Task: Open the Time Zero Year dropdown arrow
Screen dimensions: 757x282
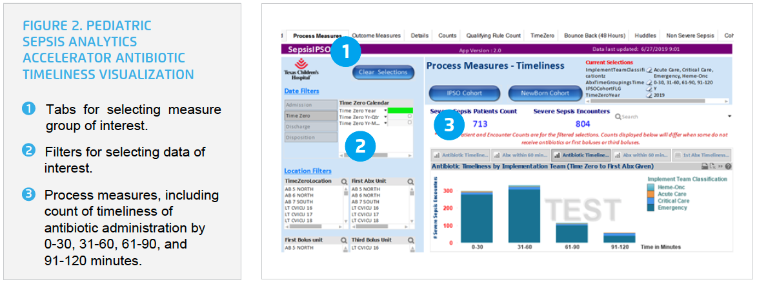Action: tap(386, 110)
